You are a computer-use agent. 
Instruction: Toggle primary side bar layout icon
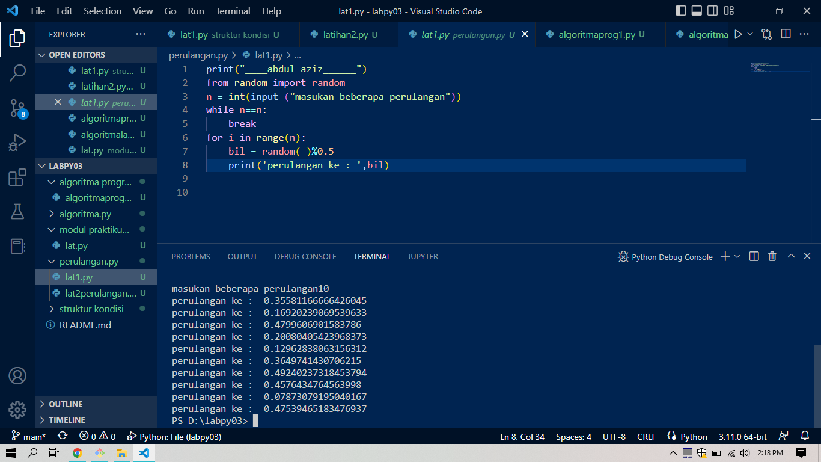pyautogui.click(x=681, y=11)
